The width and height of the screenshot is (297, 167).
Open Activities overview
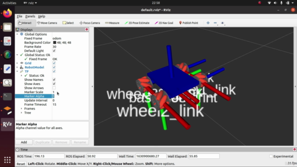click(x=9, y=3)
